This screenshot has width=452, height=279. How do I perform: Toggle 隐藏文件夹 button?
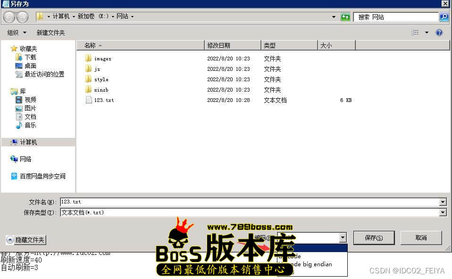coord(26,240)
